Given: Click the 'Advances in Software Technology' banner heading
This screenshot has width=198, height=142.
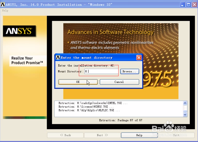Looking at the screenshot, I should 110,32.
